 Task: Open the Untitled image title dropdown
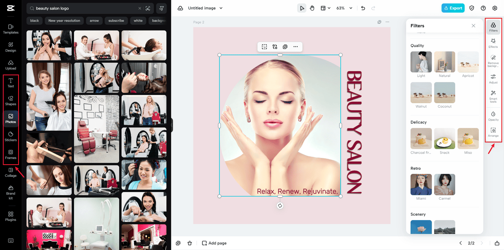205,8
